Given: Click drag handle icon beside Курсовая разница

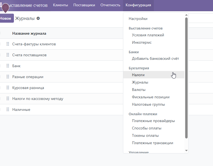Looking at the screenshot, I should point(8,88).
